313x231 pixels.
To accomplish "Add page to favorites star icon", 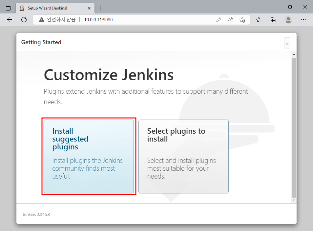I will (x=242, y=20).
